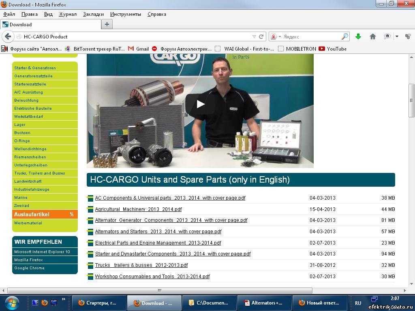Open Lager sidebar category
This screenshot has width=415, height=311.
coord(45,125)
